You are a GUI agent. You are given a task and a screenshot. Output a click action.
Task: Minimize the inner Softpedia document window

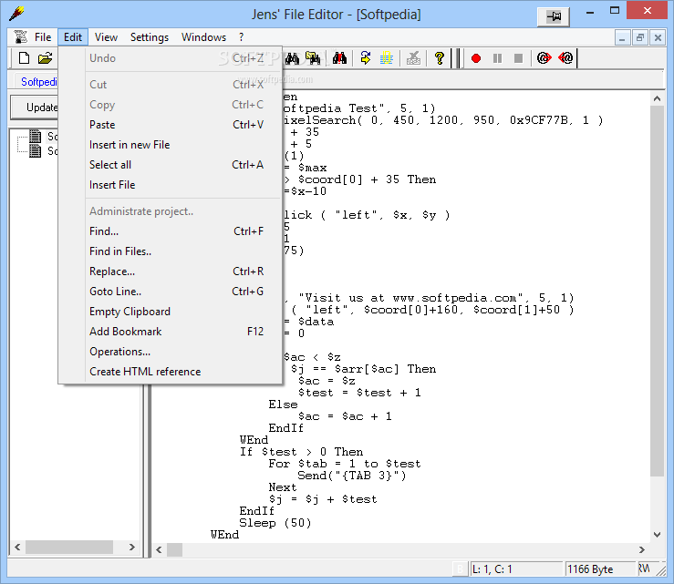click(x=622, y=37)
